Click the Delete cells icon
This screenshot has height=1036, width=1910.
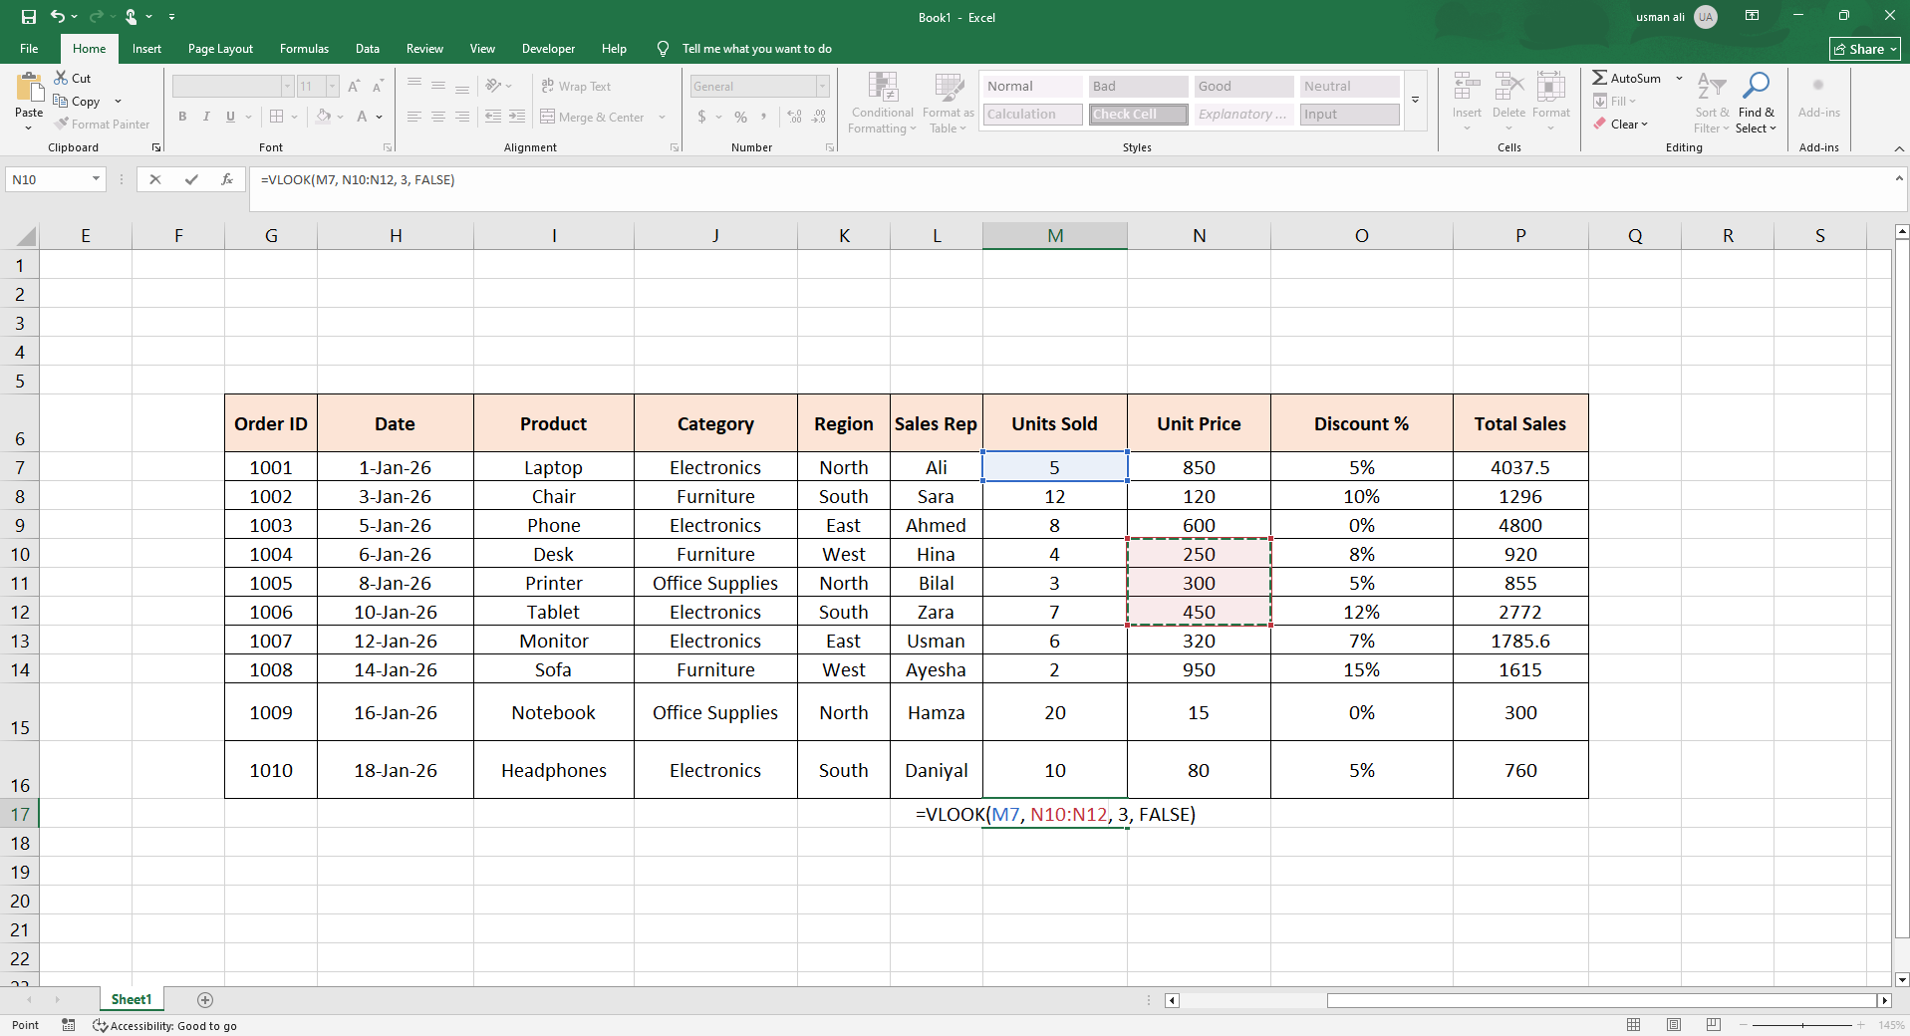point(1508,87)
